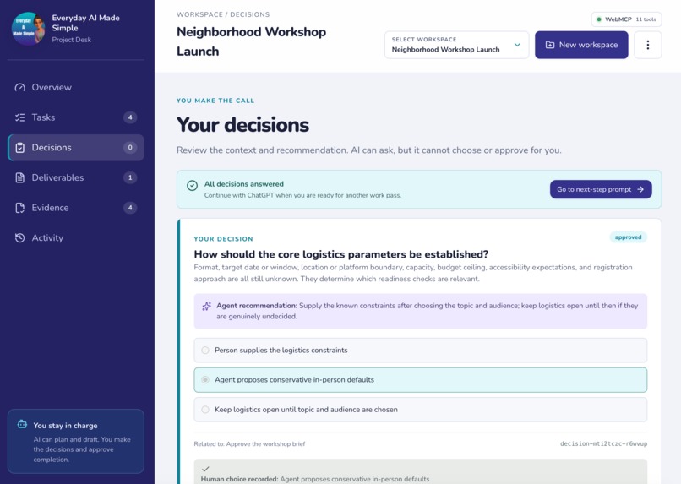Click the Decisions count badge showing 0

click(x=130, y=148)
